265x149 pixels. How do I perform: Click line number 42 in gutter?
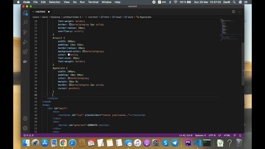pyautogui.click(x=36, y=95)
